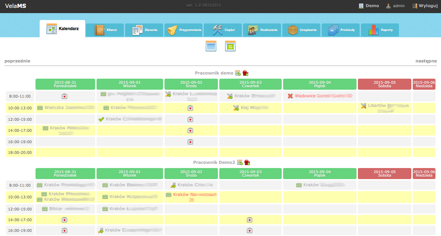Click money icon on Demo2 Friday 8:00-11:00 Kraków
Screen dimensions: 441x236
point(299,185)
